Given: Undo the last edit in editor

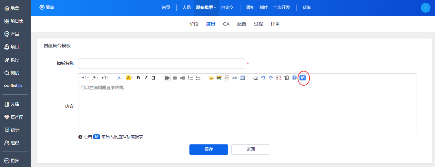Looking at the screenshot, I should [263, 78].
